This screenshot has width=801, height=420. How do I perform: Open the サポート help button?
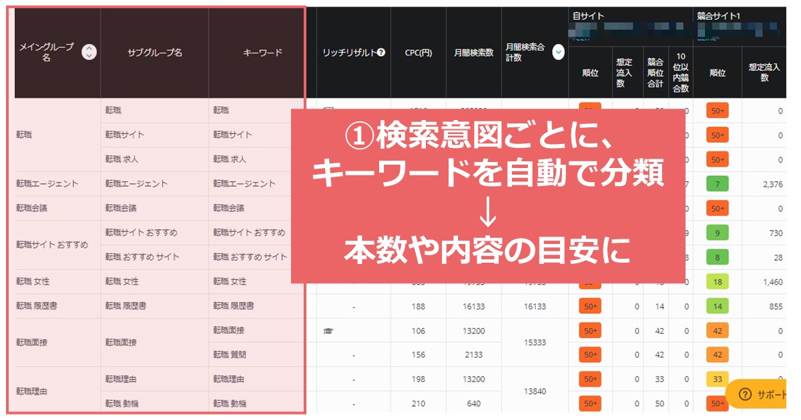[x=762, y=395]
